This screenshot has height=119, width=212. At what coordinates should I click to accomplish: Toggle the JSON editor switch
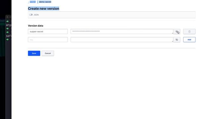[x=31, y=15]
